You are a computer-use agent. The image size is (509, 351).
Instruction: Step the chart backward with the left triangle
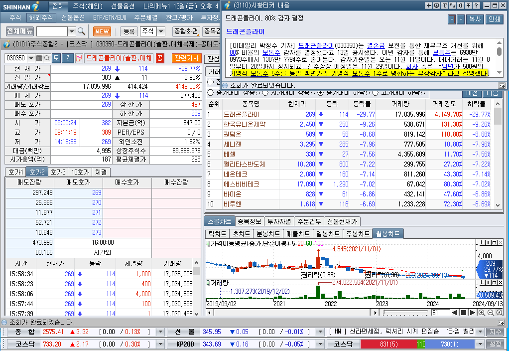pos(455,313)
